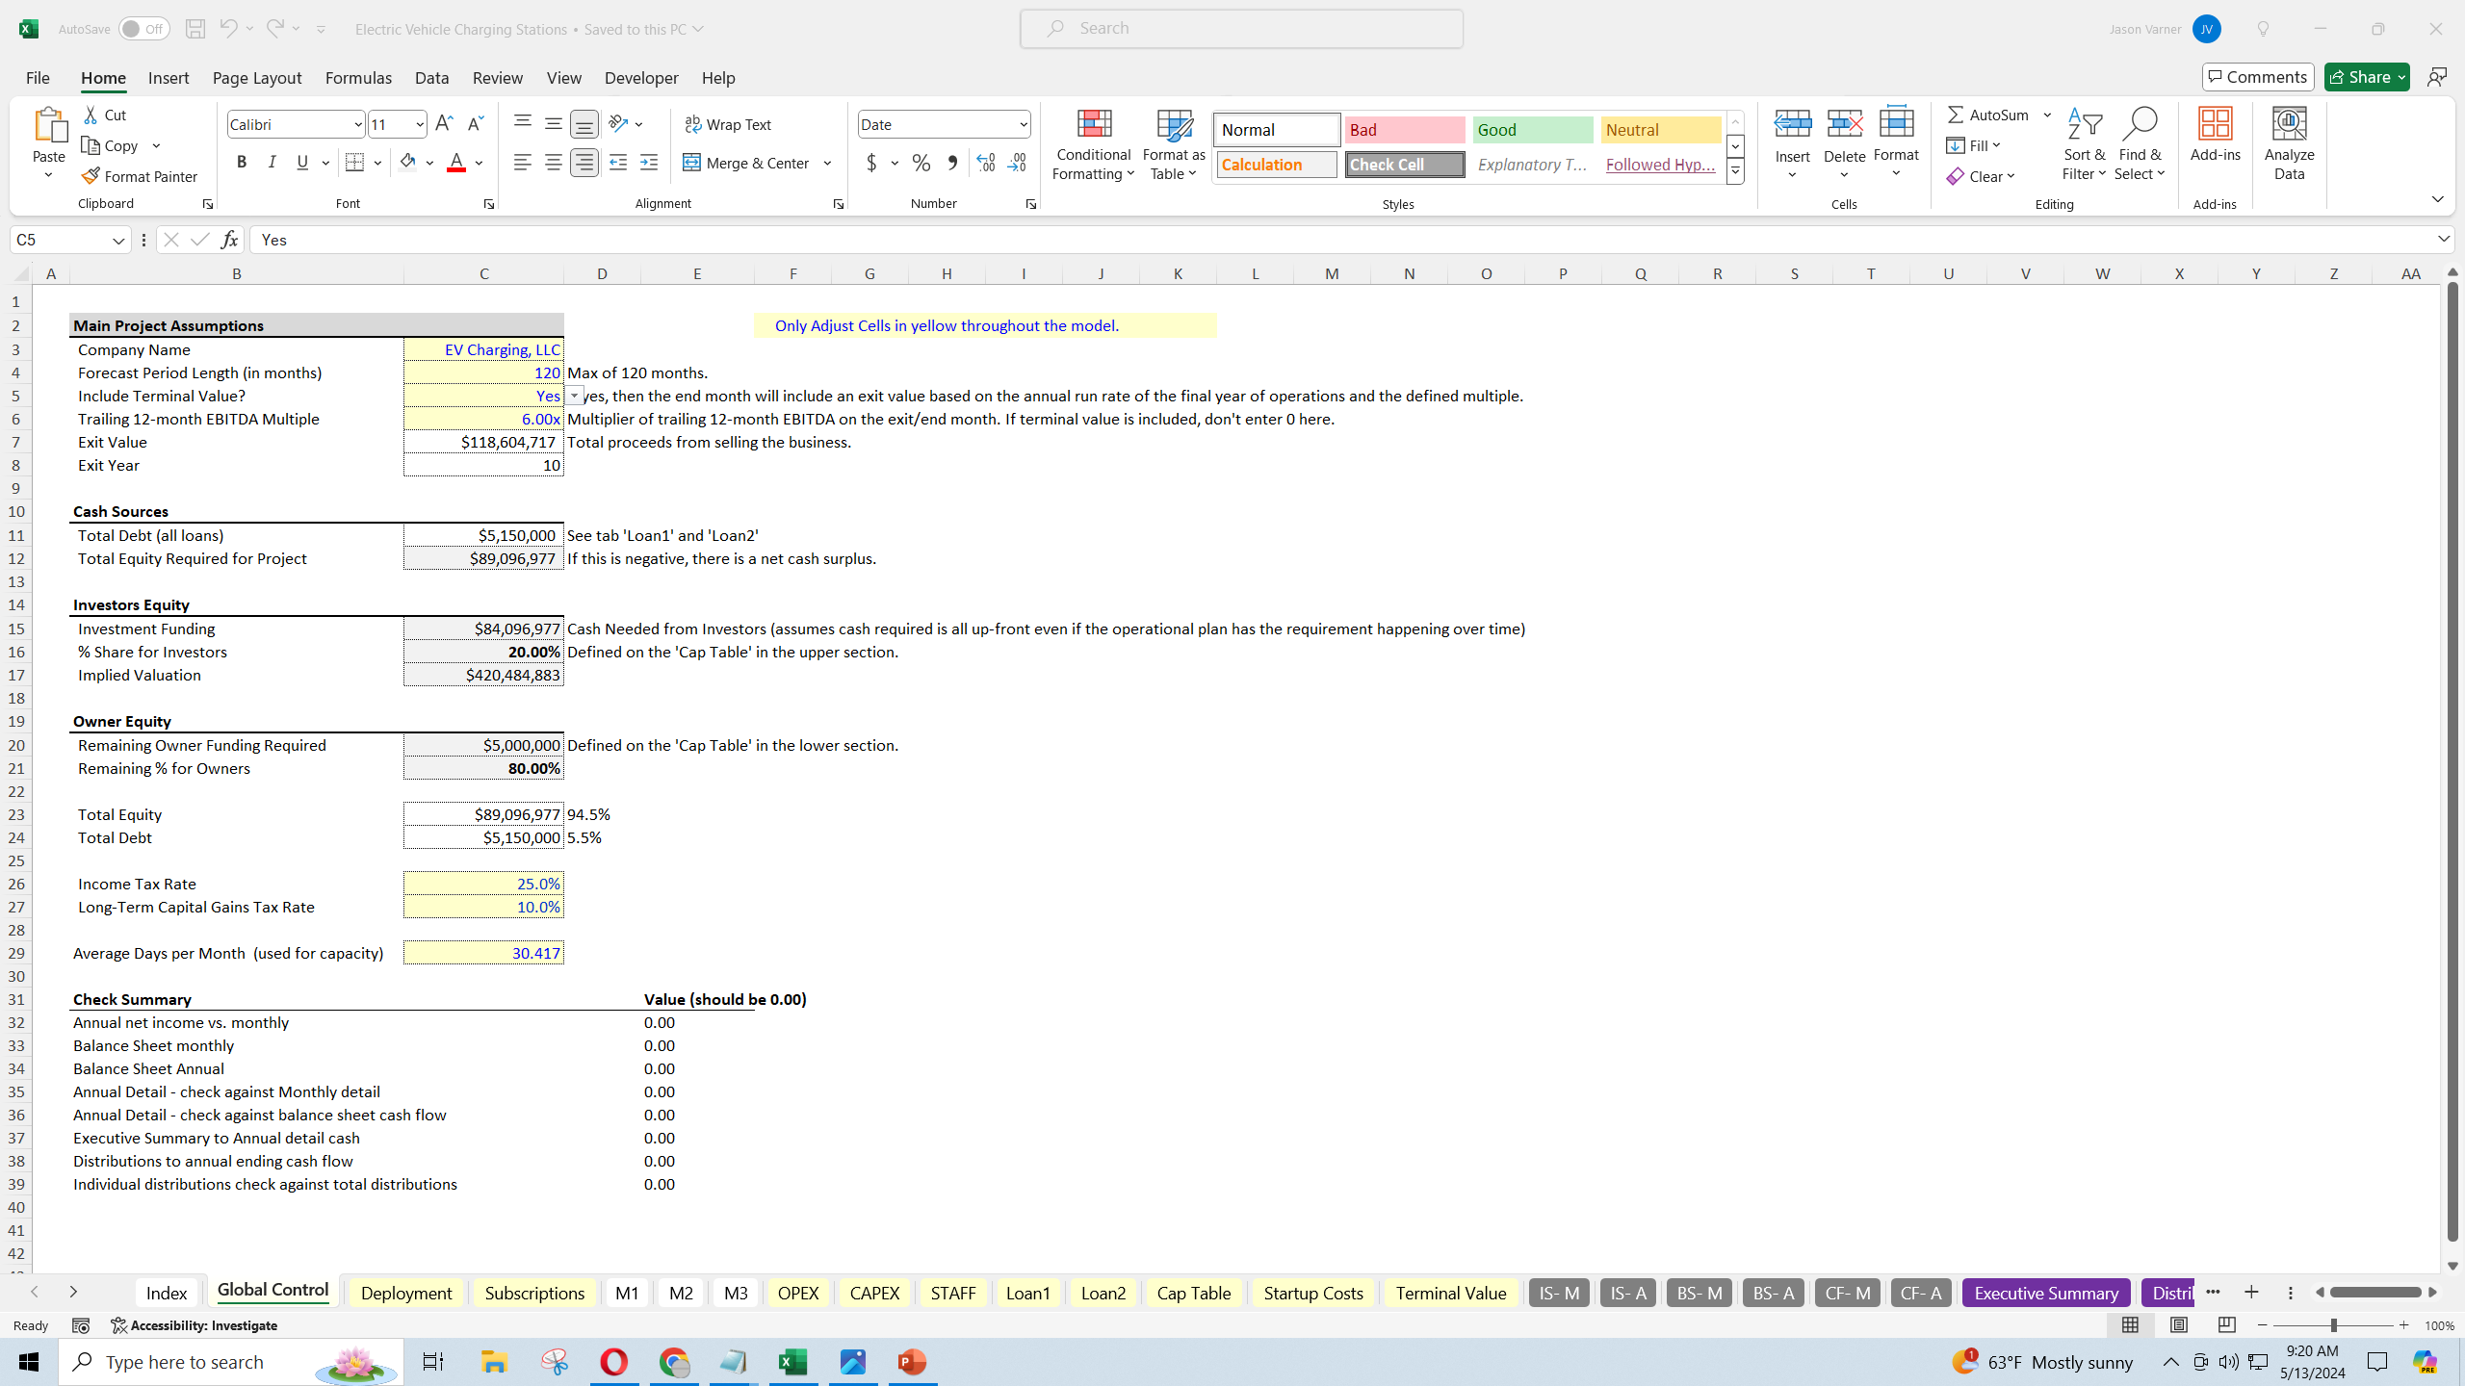
Task: Click the Copy button
Action: (x=112, y=145)
